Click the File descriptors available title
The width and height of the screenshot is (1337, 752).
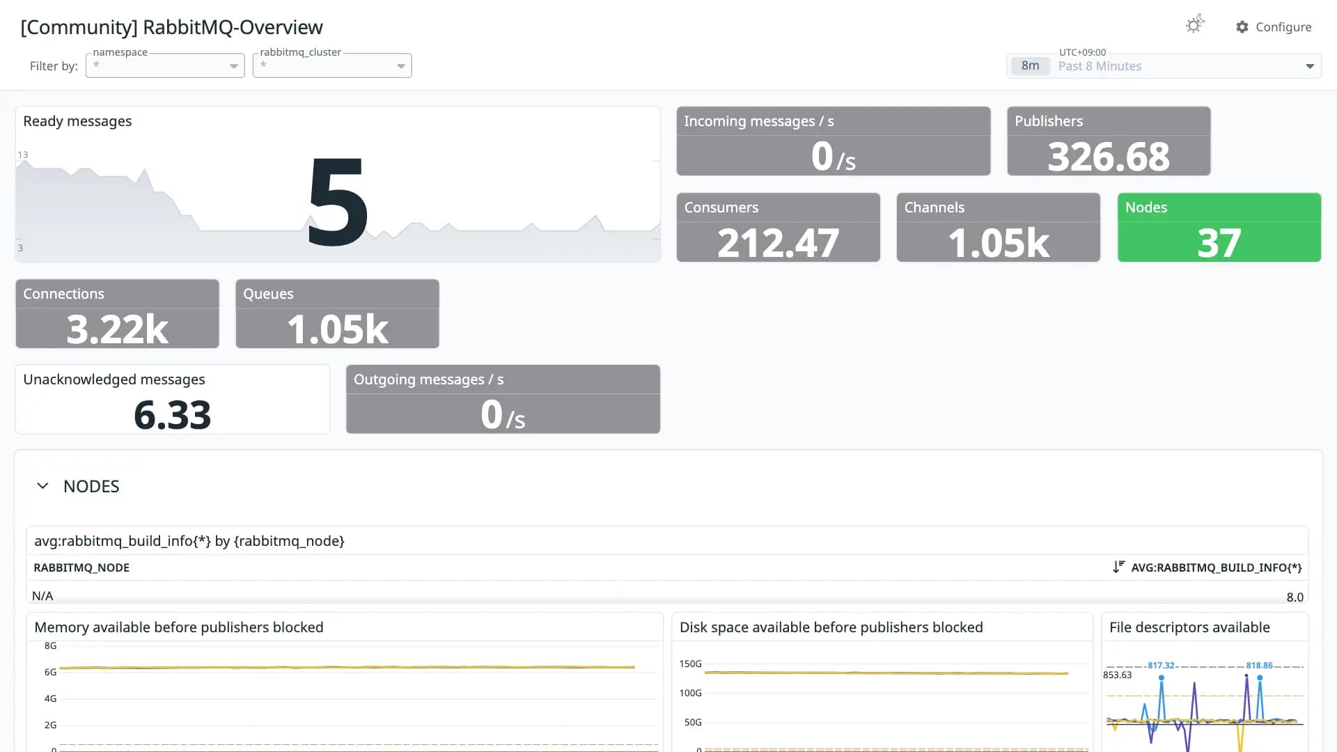[x=1189, y=627]
